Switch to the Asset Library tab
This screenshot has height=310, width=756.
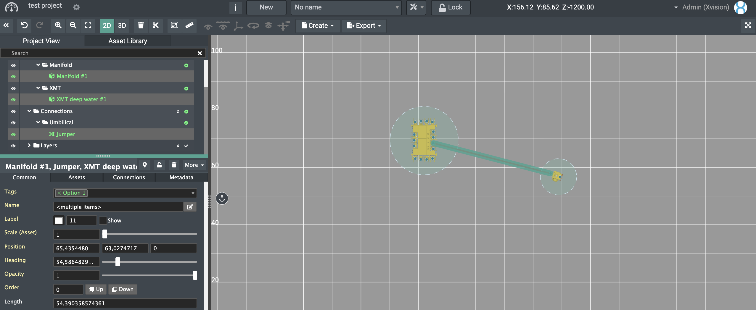(x=128, y=41)
